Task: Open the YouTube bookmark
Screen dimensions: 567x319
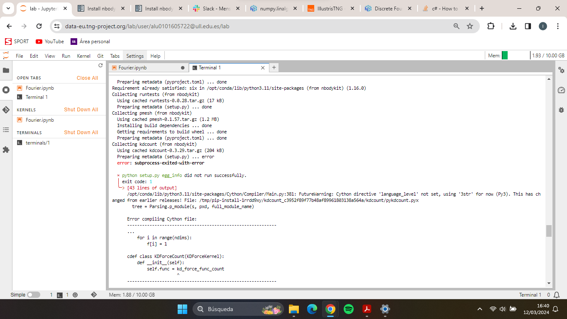Action: click(50, 42)
